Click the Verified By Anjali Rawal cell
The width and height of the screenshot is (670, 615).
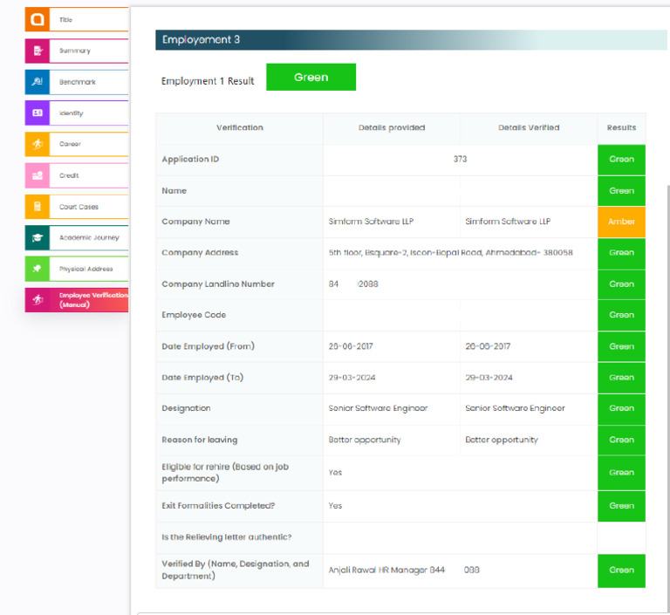tap(461, 571)
